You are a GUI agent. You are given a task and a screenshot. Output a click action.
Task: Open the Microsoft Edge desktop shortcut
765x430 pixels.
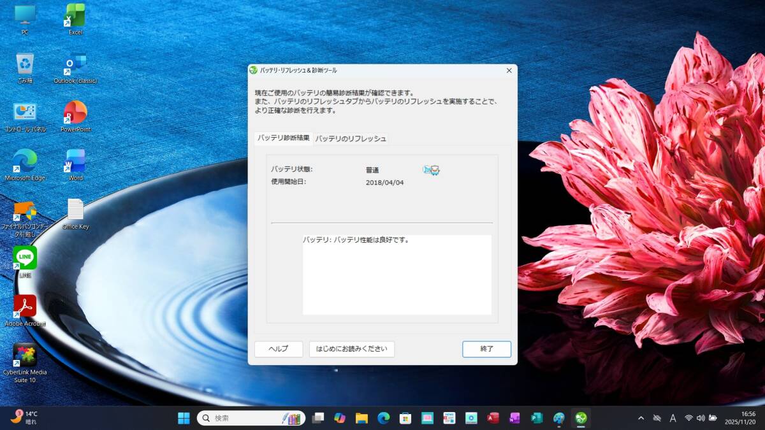pos(25,165)
